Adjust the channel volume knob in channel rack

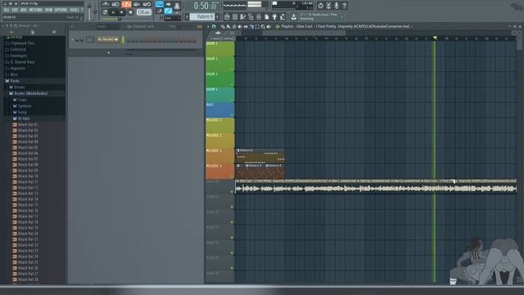click(82, 39)
